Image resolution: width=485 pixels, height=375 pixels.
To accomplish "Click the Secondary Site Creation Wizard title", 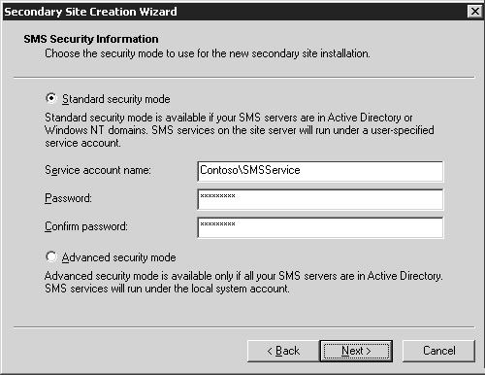I will click(x=90, y=12).
